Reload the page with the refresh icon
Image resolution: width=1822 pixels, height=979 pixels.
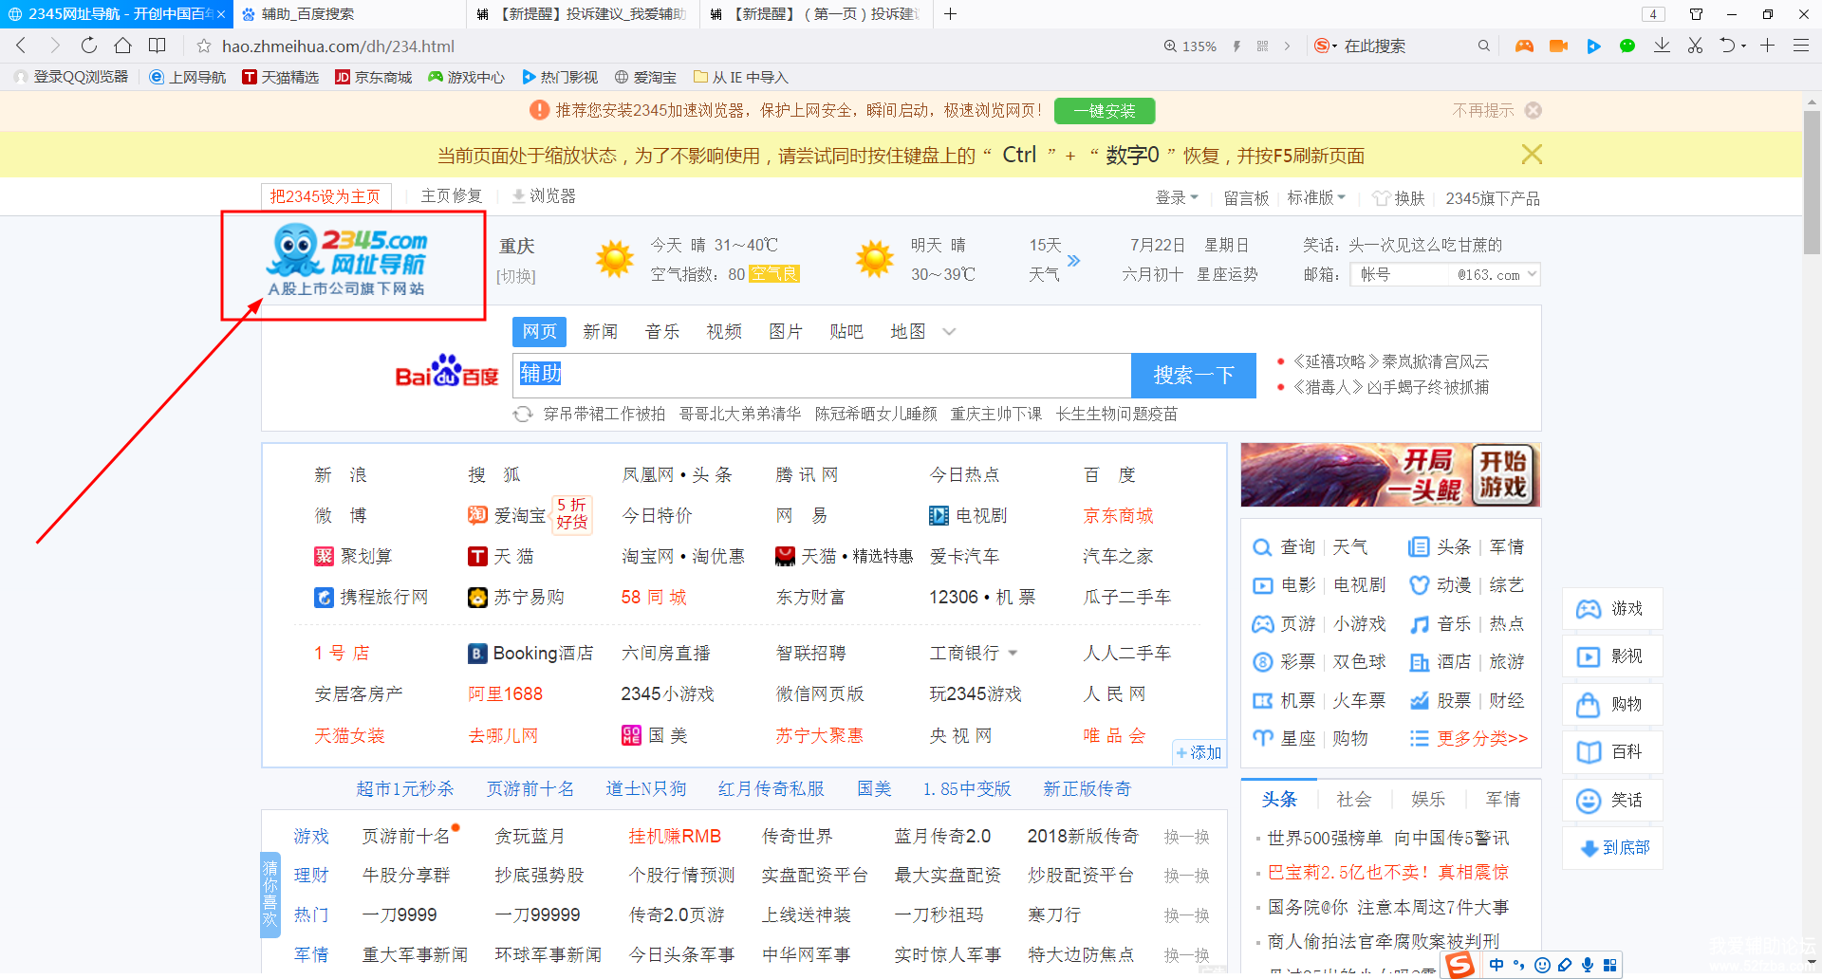pos(88,46)
